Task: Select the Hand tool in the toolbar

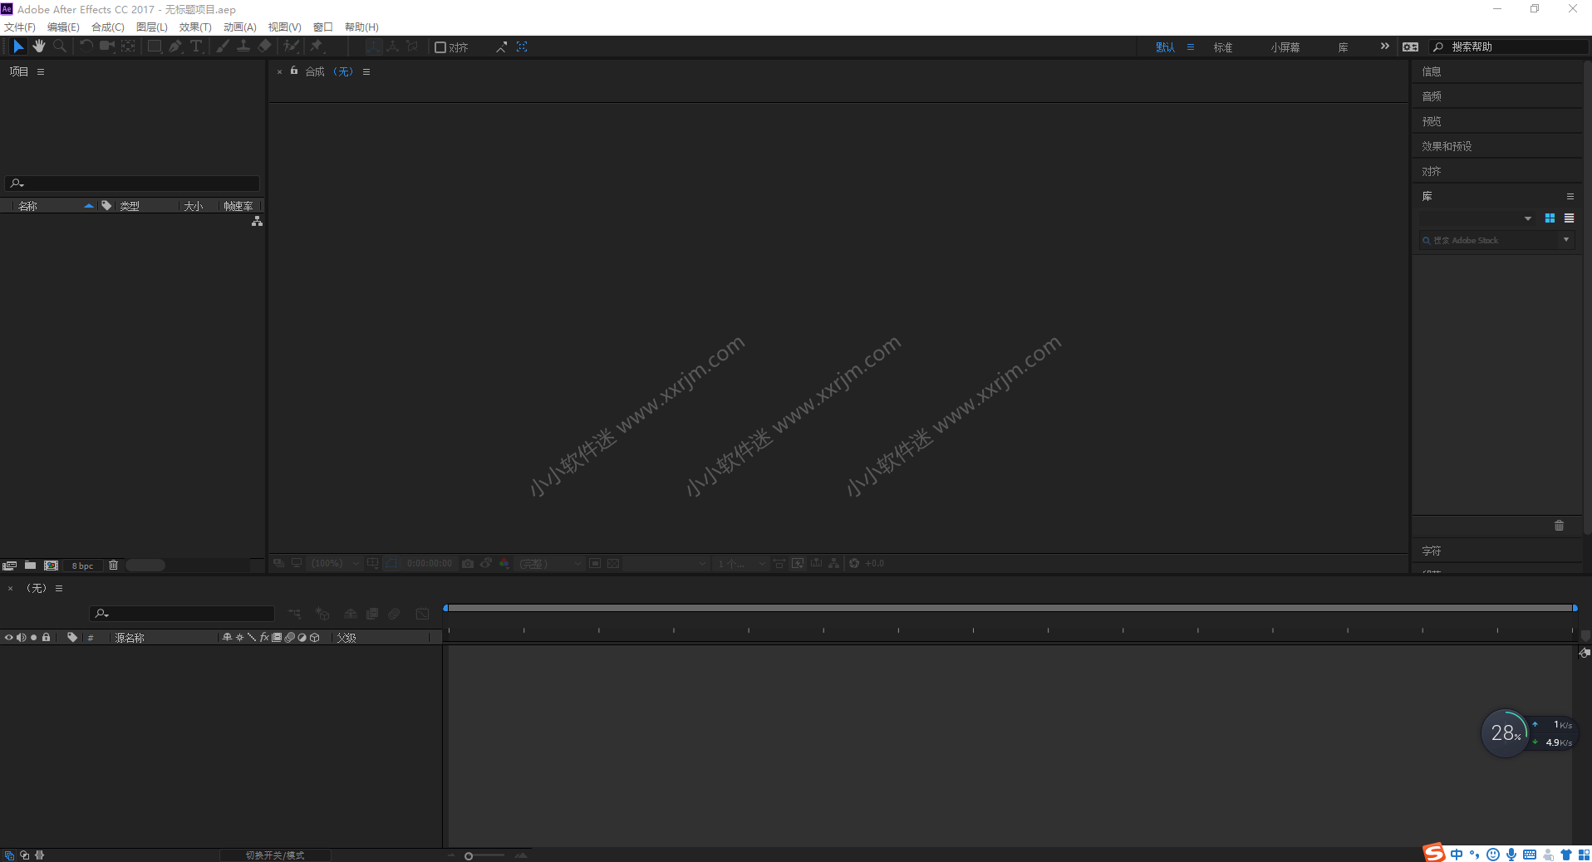Action: 39,47
